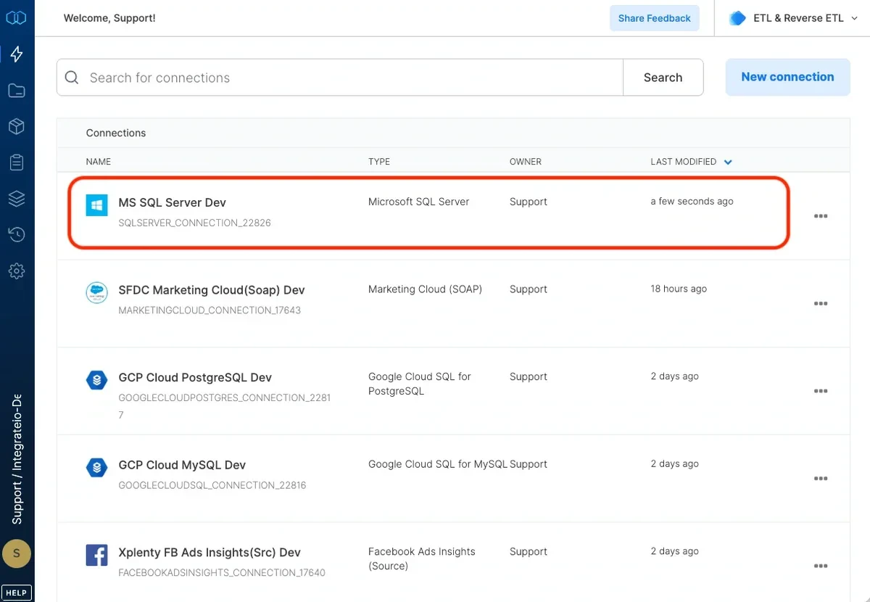This screenshot has width=870, height=602.
Task: Click the New connection button
Action: 787,76
